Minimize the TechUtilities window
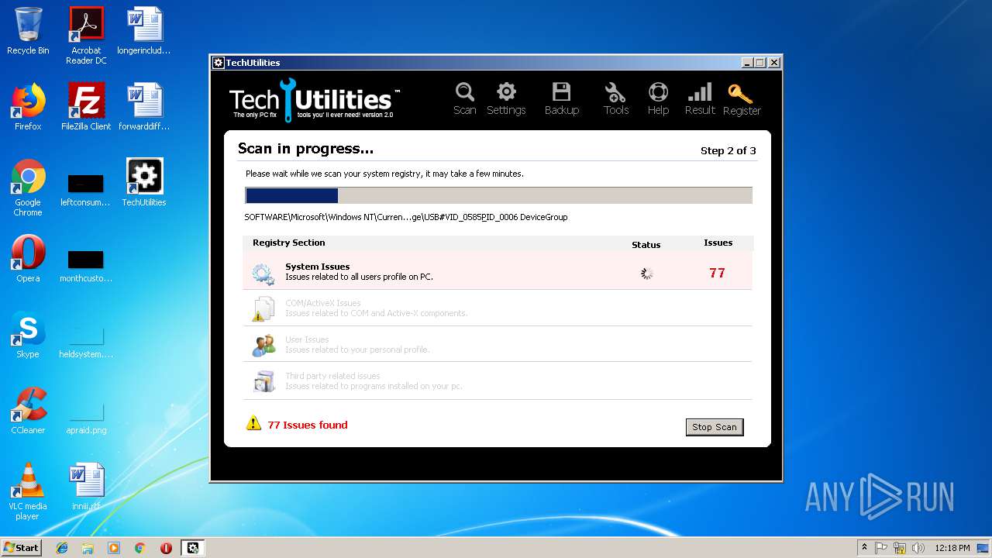992x558 pixels. 747,63
